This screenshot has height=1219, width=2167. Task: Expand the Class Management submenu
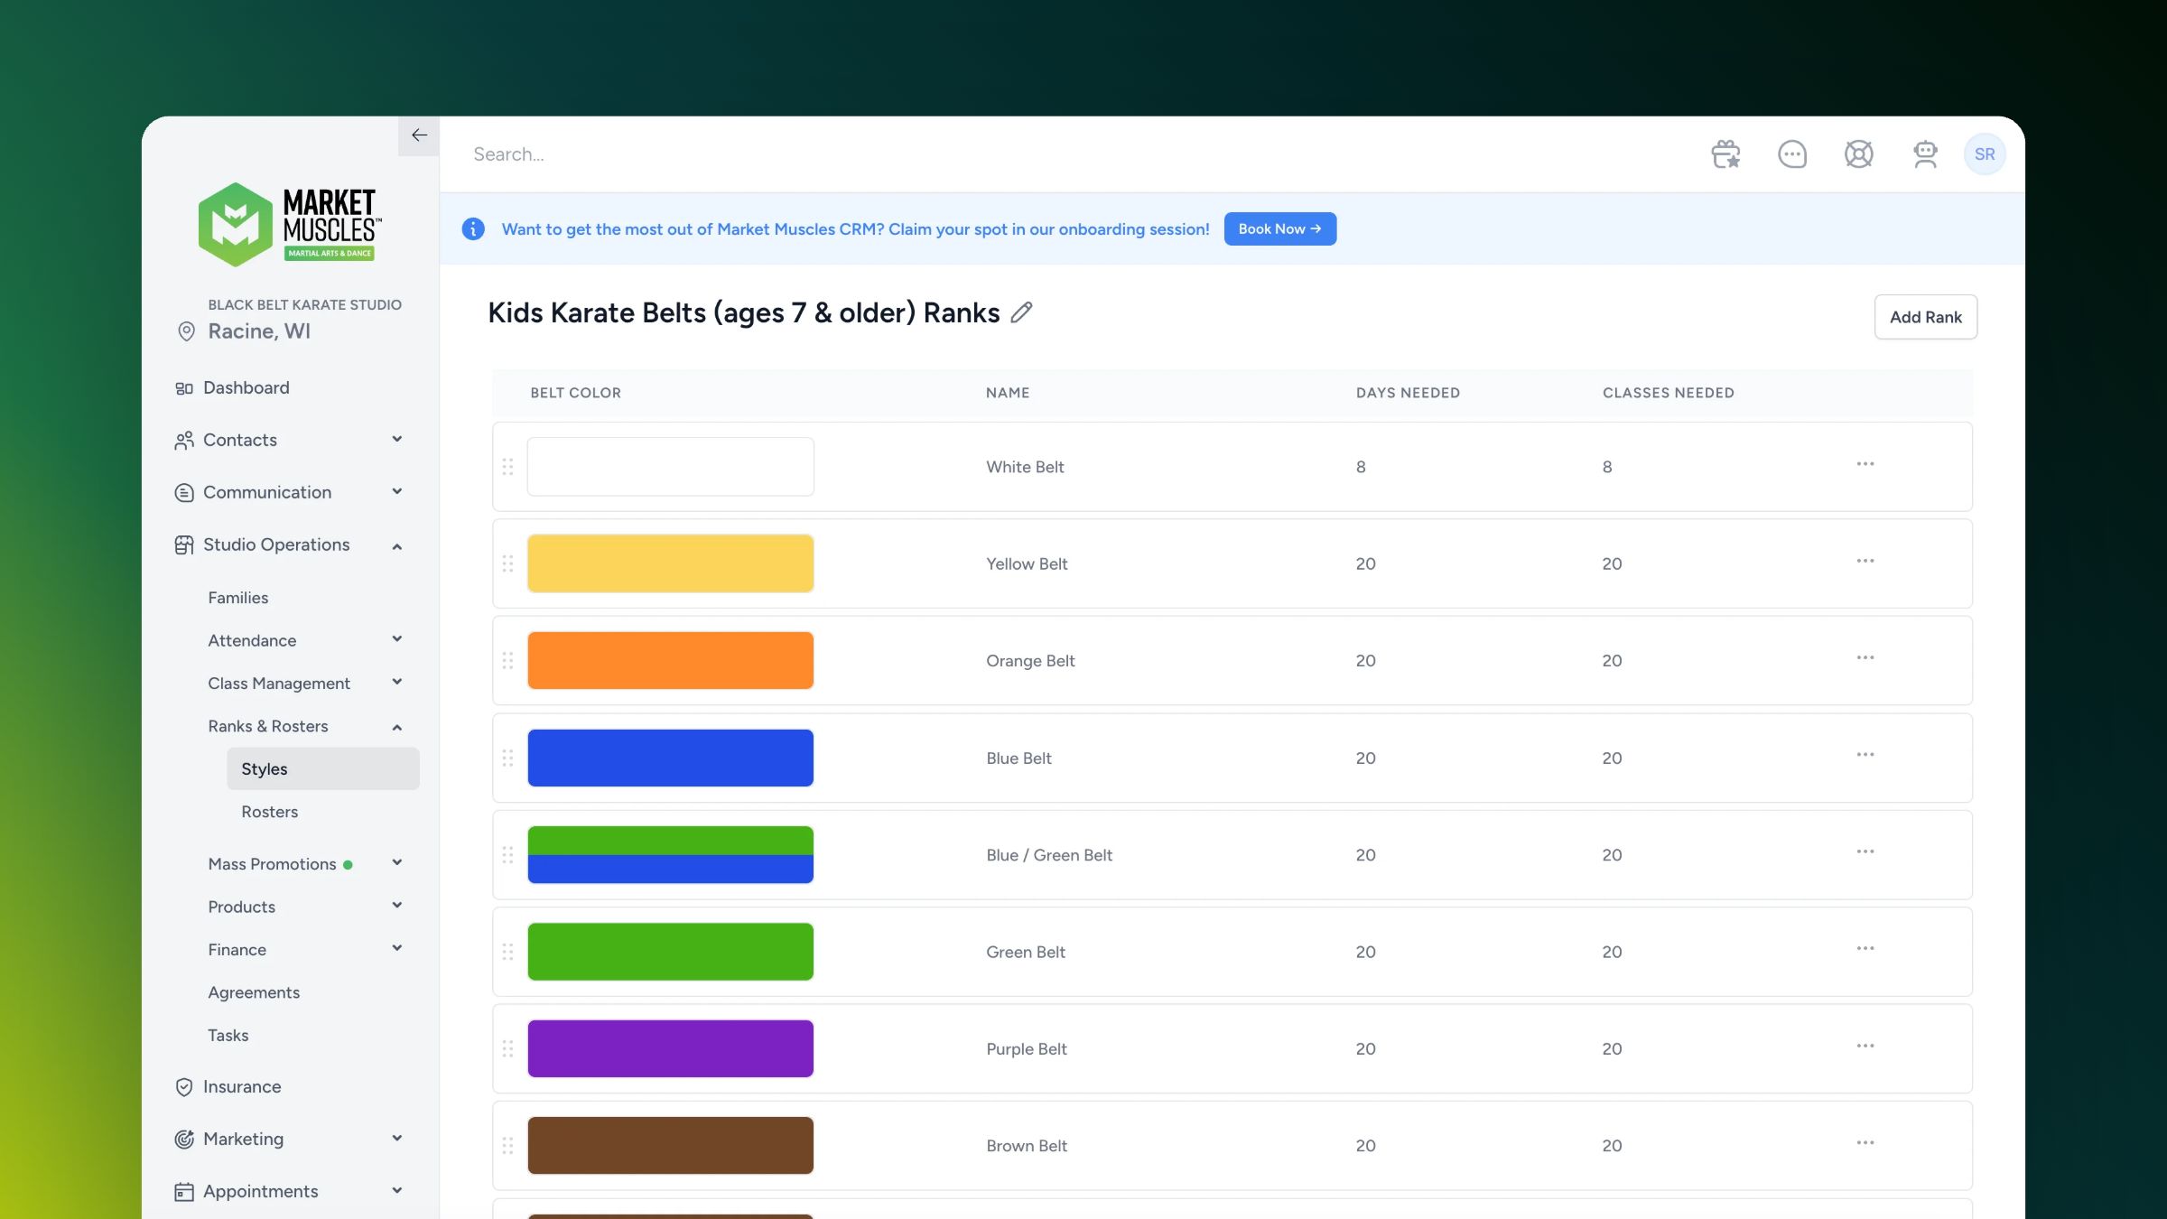(396, 683)
